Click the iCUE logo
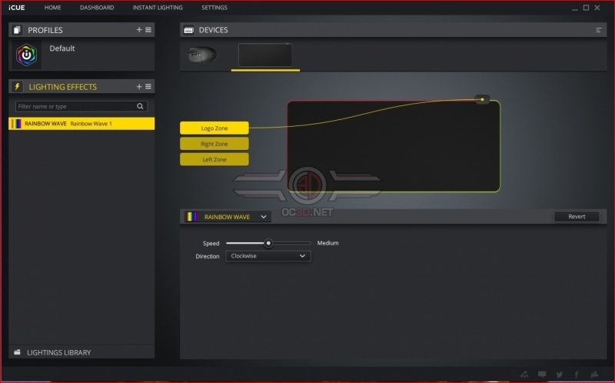The image size is (615, 383). pos(17,8)
